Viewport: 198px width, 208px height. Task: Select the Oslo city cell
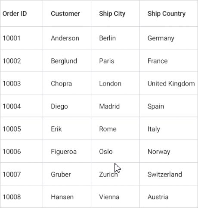115,151
